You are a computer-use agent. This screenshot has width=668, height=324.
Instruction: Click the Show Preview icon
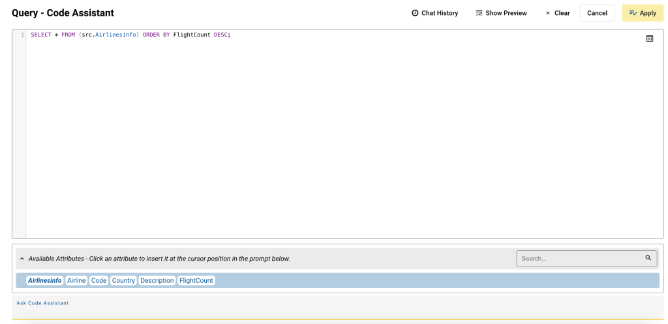point(479,13)
